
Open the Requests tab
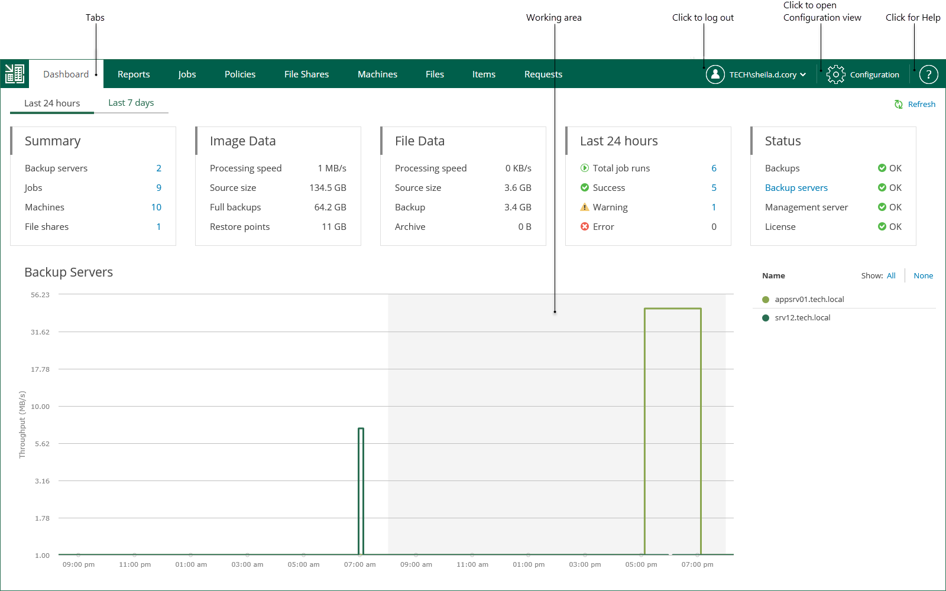[543, 74]
